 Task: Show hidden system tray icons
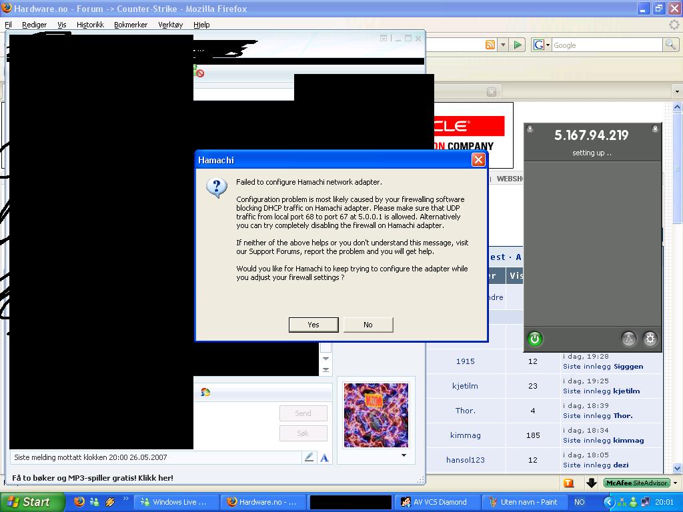tap(608, 502)
